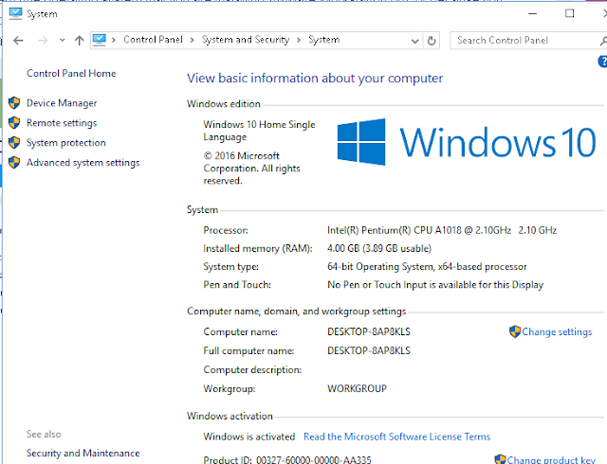The width and height of the screenshot is (607, 464).
Task: Click the search magnifier icon
Action: click(x=603, y=41)
